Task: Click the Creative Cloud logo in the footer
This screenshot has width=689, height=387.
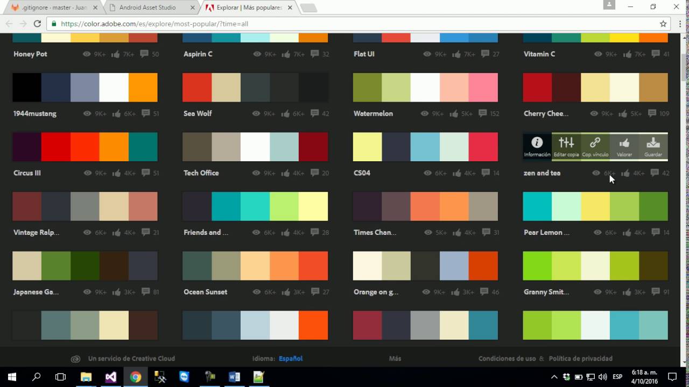Action: tap(76, 359)
